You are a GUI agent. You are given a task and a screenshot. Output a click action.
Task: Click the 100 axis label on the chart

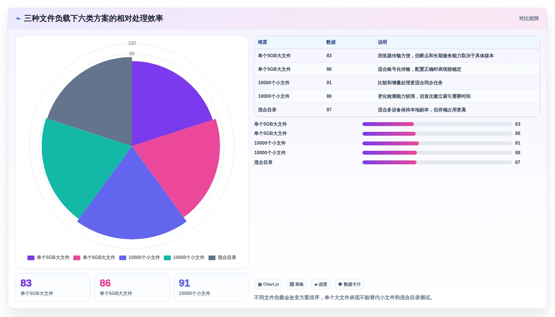click(132, 43)
